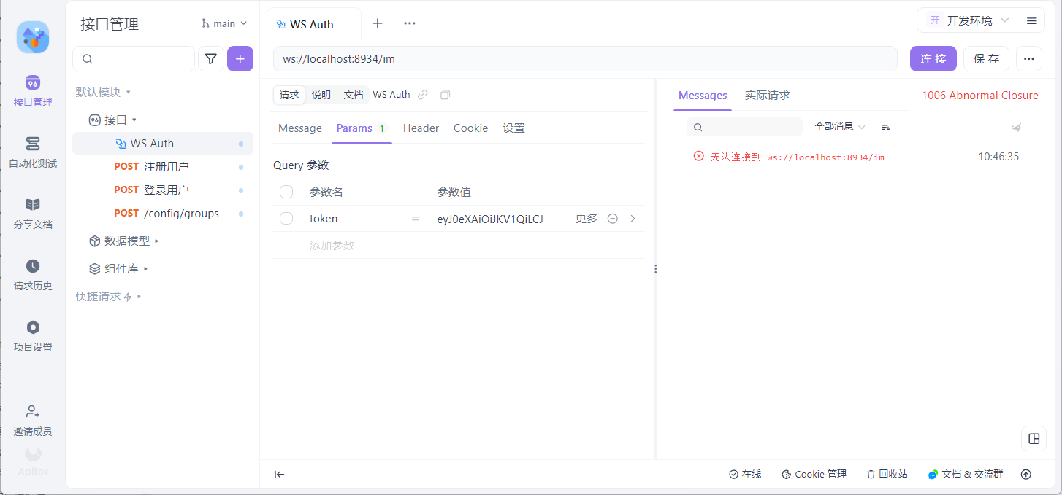This screenshot has width=1062, height=495.
Task: Select the 文档 view button
Action: (x=353, y=95)
